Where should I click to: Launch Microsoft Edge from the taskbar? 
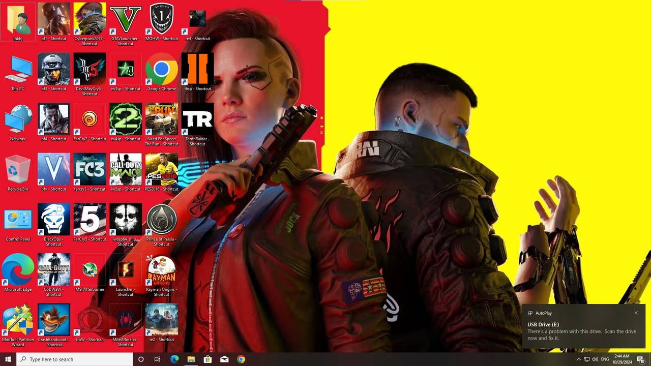(174, 359)
